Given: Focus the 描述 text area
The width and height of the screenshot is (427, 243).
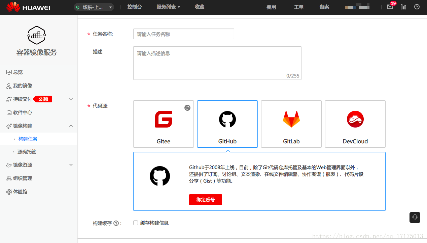Looking at the screenshot, I should point(217,63).
